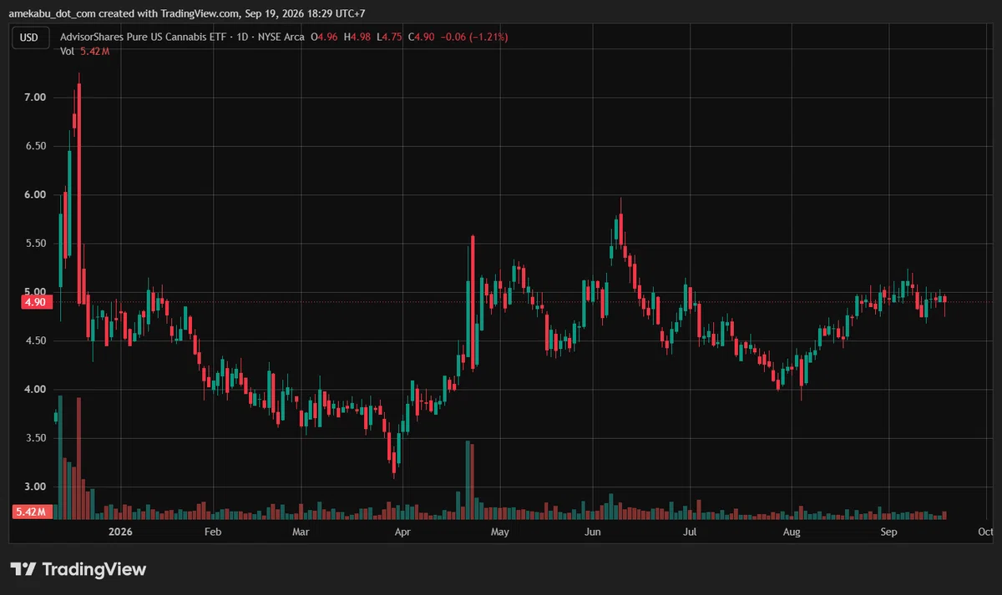1002x595 pixels.
Task: Open the USD currency selector
Action: (29, 38)
